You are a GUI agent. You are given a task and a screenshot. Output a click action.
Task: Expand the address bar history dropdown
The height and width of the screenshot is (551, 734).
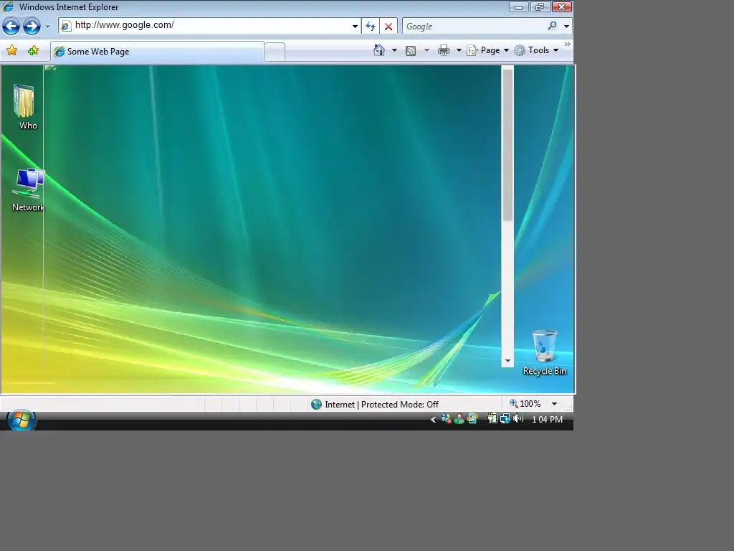355,27
